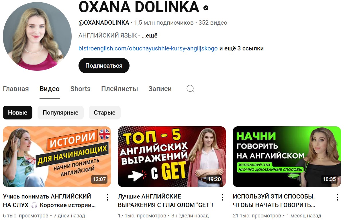
Task: Open the three-dot menu for the listening stories video
Action: point(107,197)
